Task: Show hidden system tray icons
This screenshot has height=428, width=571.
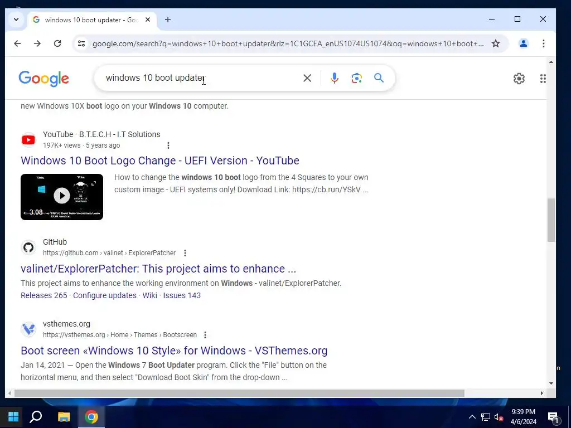Action: [x=472, y=417]
